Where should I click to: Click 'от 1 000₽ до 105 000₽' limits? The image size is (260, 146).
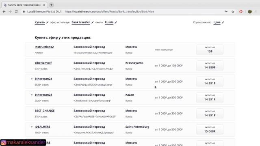point(169,66)
